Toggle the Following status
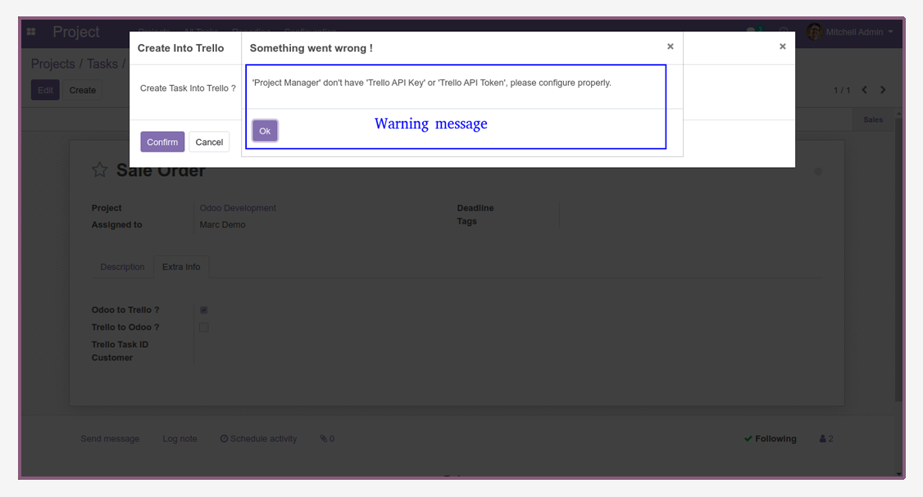Viewport: 923px width, 497px height. click(x=770, y=439)
